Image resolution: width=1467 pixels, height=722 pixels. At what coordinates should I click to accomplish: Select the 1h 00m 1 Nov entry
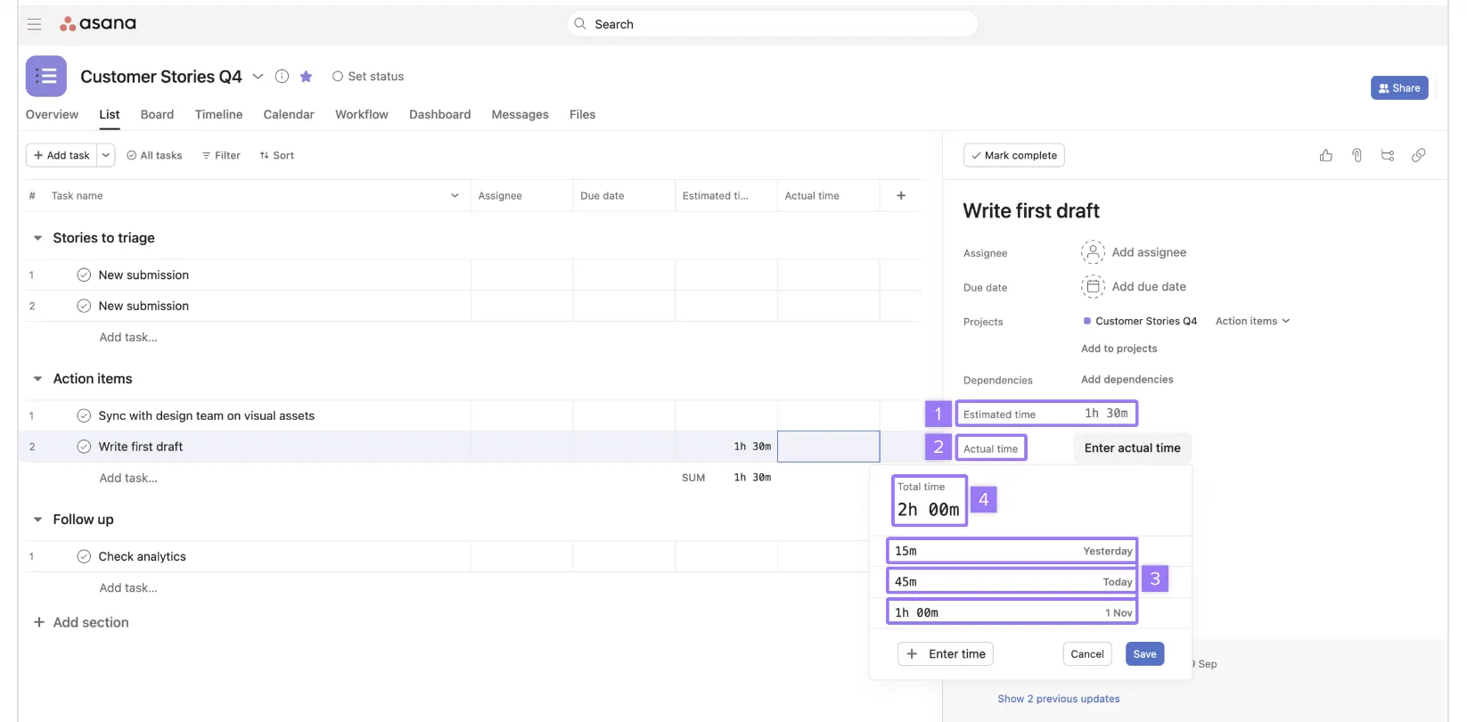click(x=1012, y=612)
